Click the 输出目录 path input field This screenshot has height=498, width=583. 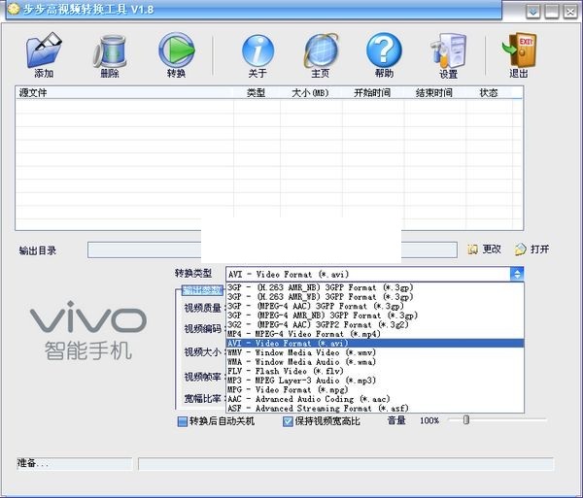click(x=272, y=249)
